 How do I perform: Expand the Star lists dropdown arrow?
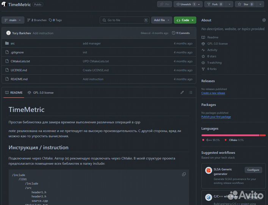point(260,4)
